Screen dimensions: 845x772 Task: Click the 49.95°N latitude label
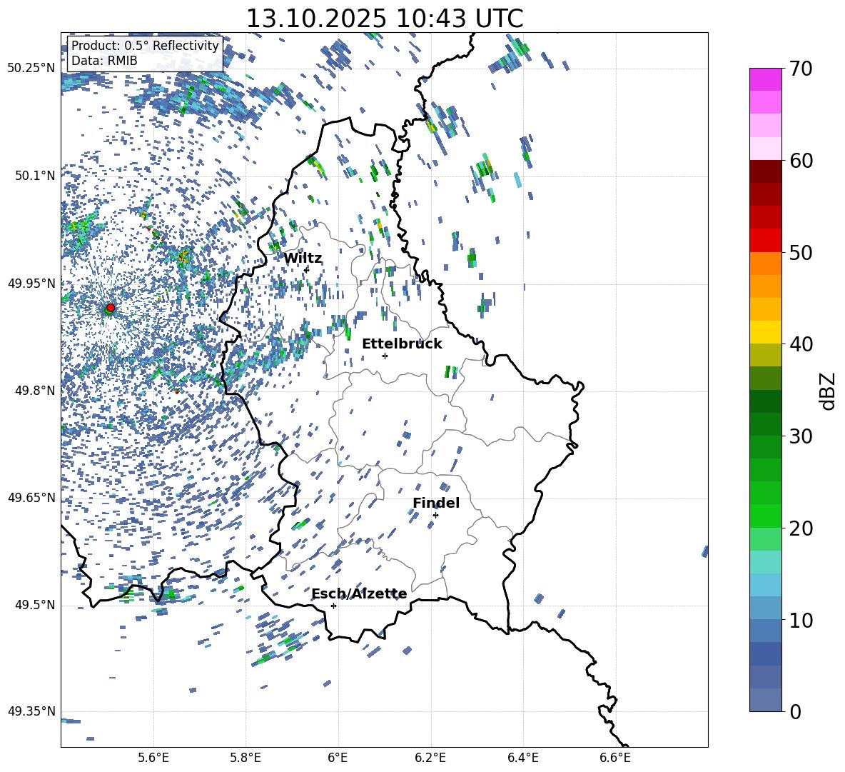[x=31, y=284]
